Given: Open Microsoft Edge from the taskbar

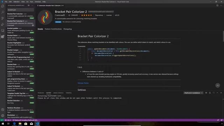Looking at the screenshot, I should pos(14,124).
